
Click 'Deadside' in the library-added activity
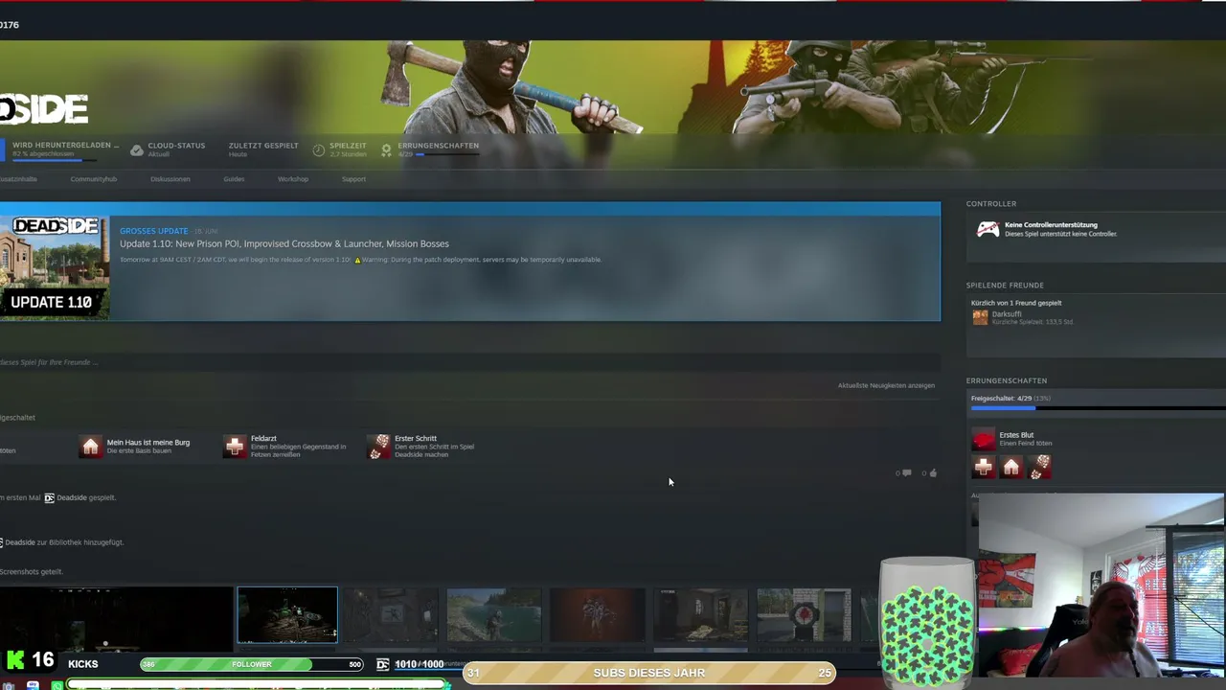(20, 542)
